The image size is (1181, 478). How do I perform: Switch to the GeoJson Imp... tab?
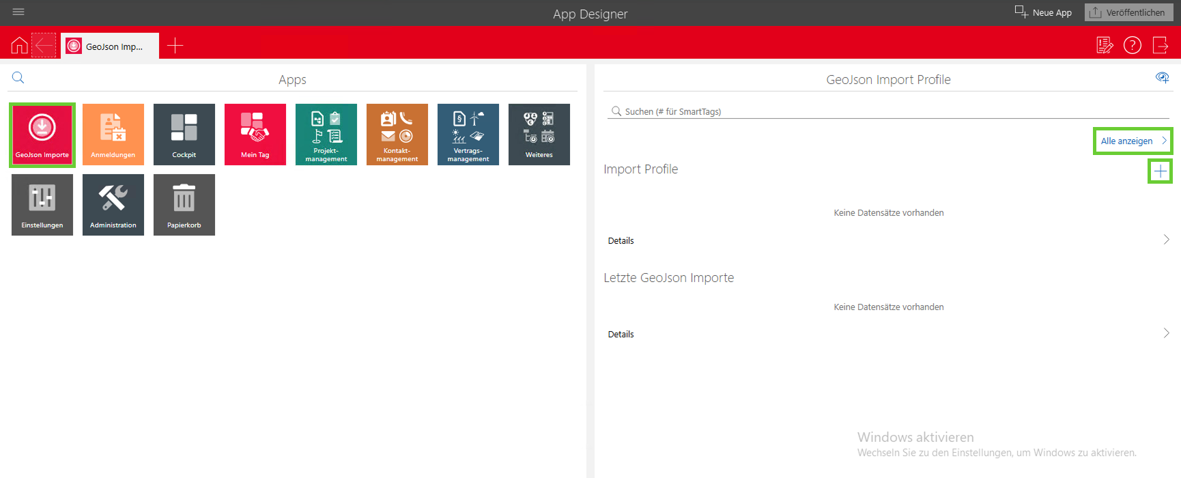110,46
